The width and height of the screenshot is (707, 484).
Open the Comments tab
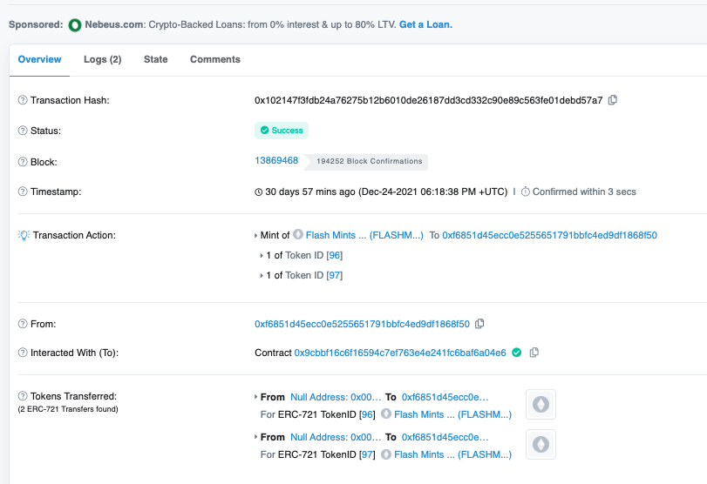215,59
